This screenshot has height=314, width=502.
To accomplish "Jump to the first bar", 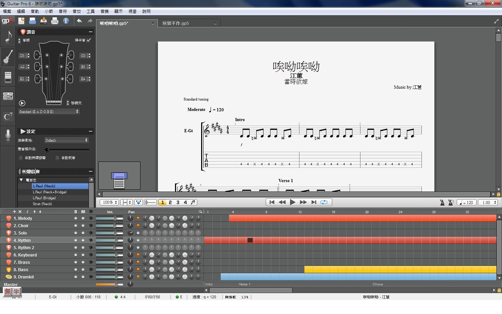I will pyautogui.click(x=272, y=202).
